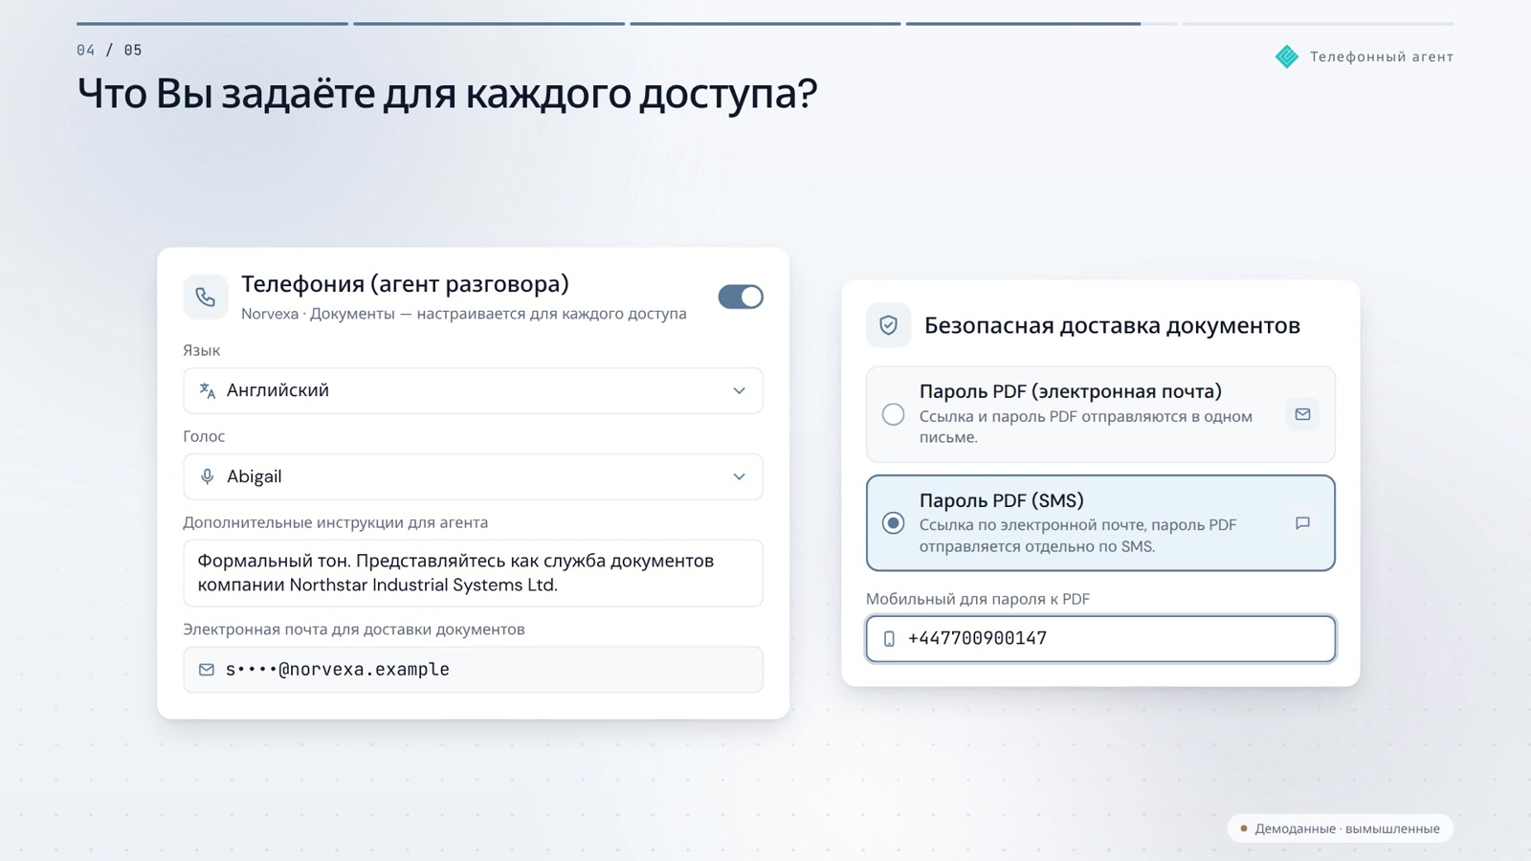Click the Демоданные · вымышленные badge
This screenshot has height=861, width=1531.
(1340, 828)
